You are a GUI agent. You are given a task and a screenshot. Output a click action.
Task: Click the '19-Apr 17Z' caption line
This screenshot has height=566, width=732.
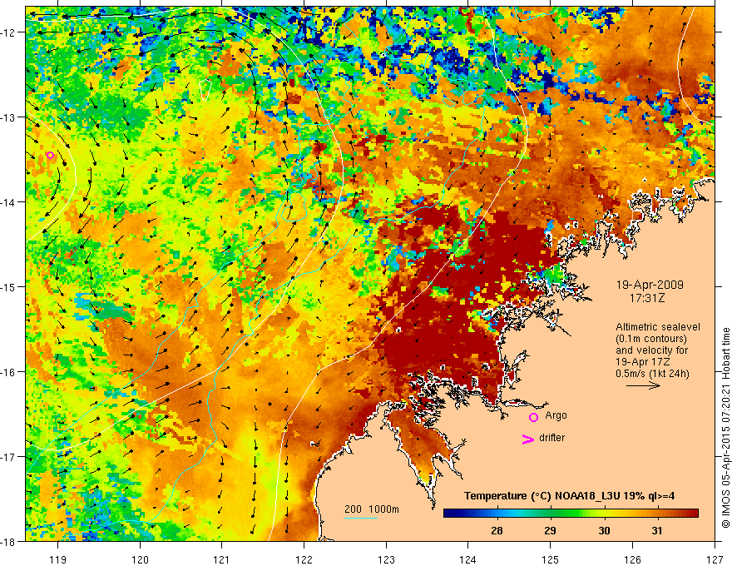pyautogui.click(x=641, y=362)
